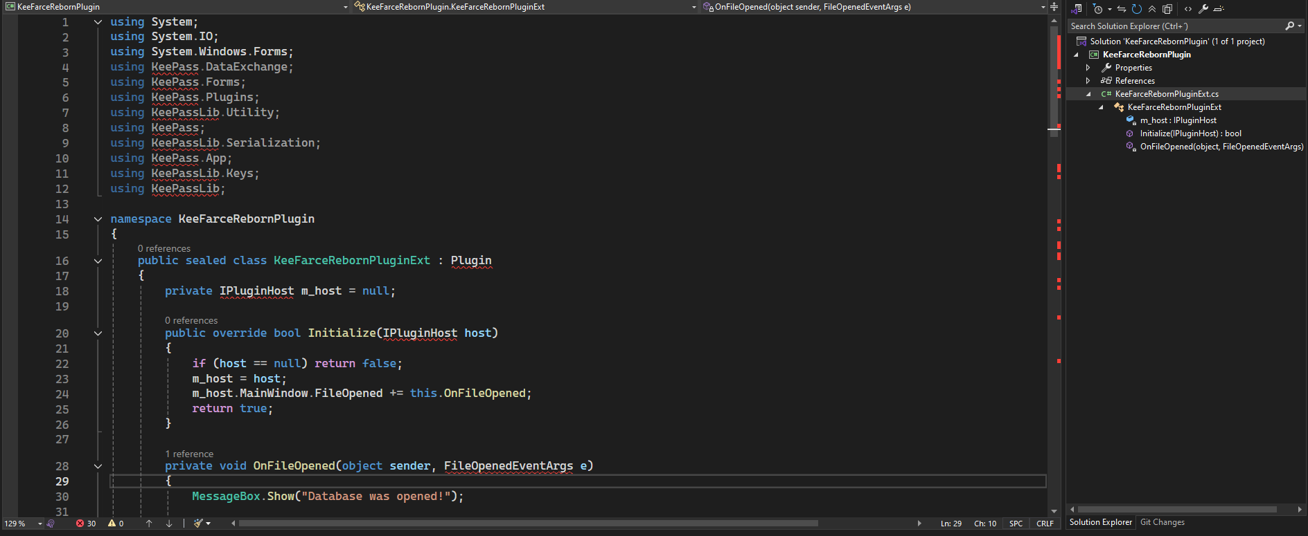Click the code health indicator icon

[51, 524]
